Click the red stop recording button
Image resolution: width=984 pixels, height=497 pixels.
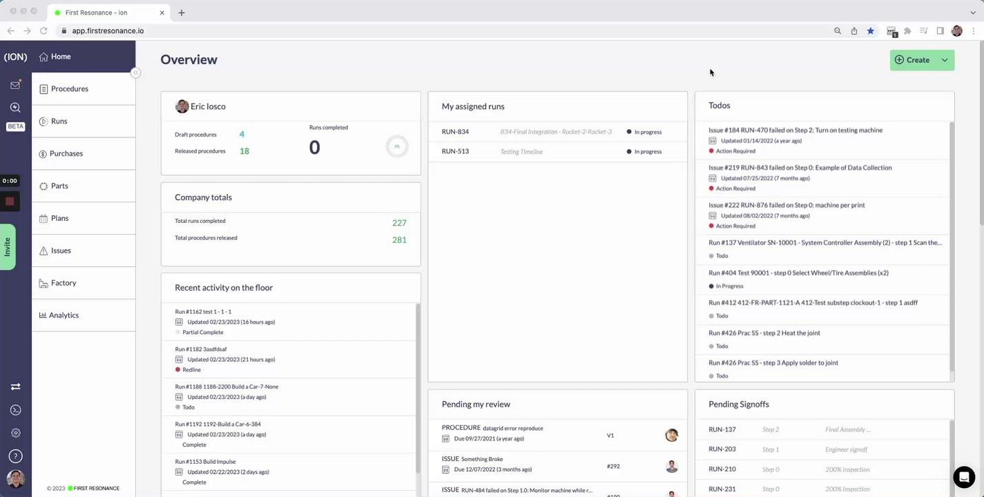click(x=10, y=202)
